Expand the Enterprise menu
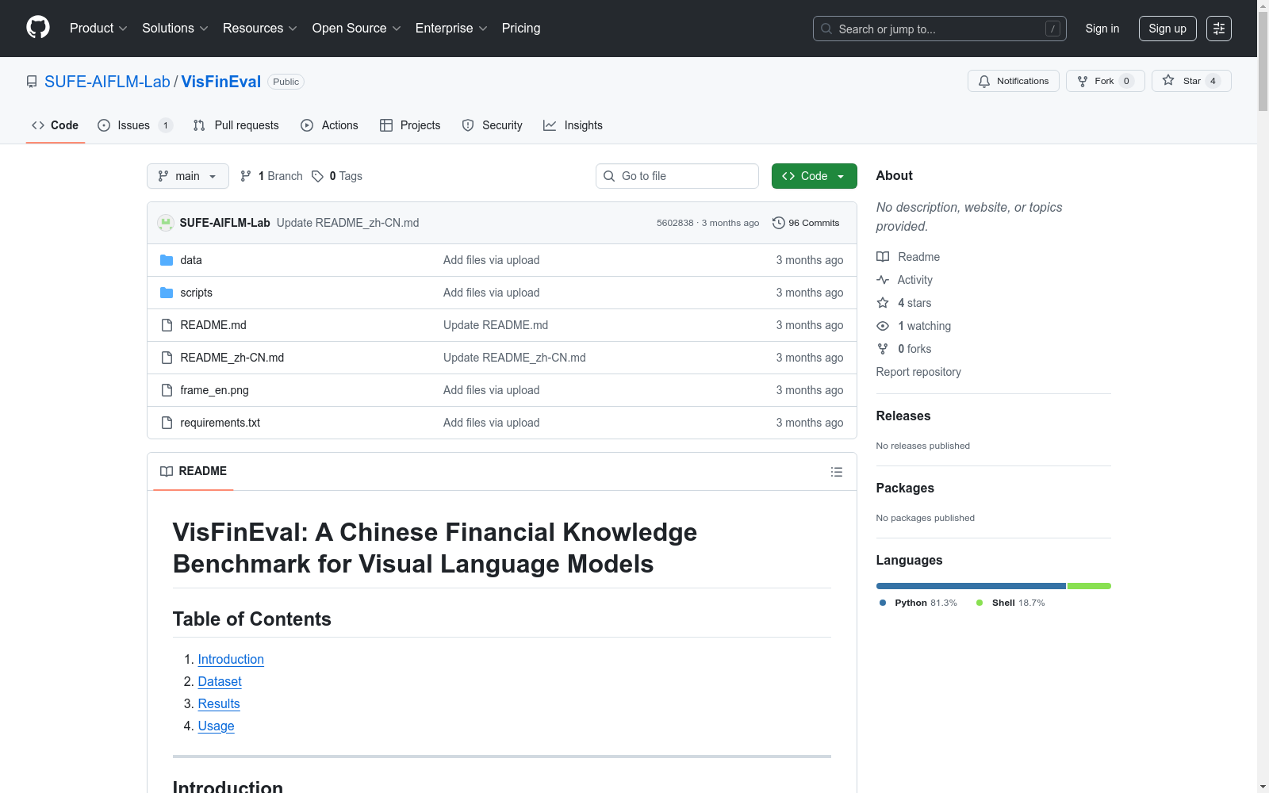Viewport: 1269px width, 793px height. tap(451, 28)
